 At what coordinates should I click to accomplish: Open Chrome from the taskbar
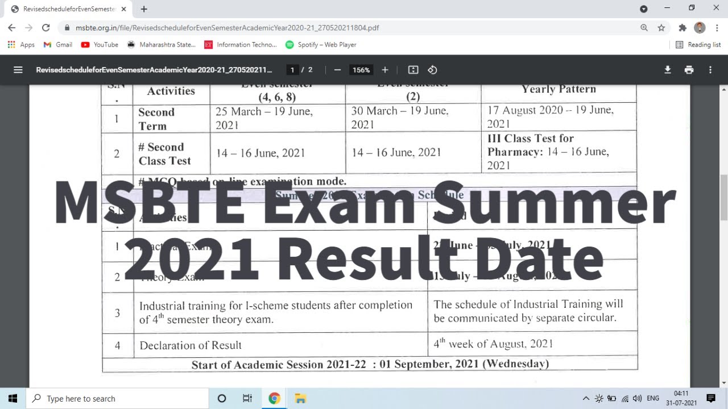274,398
